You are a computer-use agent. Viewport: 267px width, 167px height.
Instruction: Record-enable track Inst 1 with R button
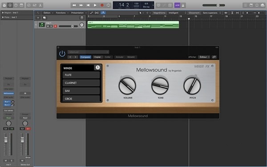[55, 26]
